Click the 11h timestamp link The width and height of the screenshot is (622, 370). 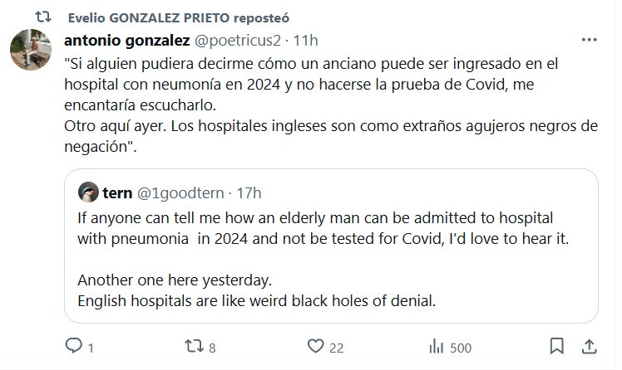click(306, 39)
